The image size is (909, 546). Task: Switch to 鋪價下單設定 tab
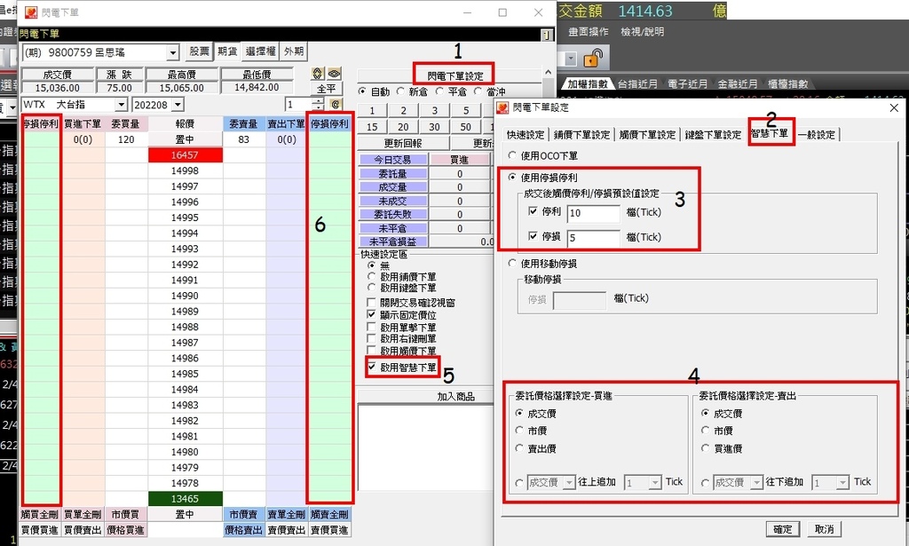tap(581, 134)
